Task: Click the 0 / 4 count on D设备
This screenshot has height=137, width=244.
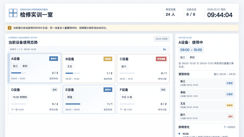Action: click(55, 104)
